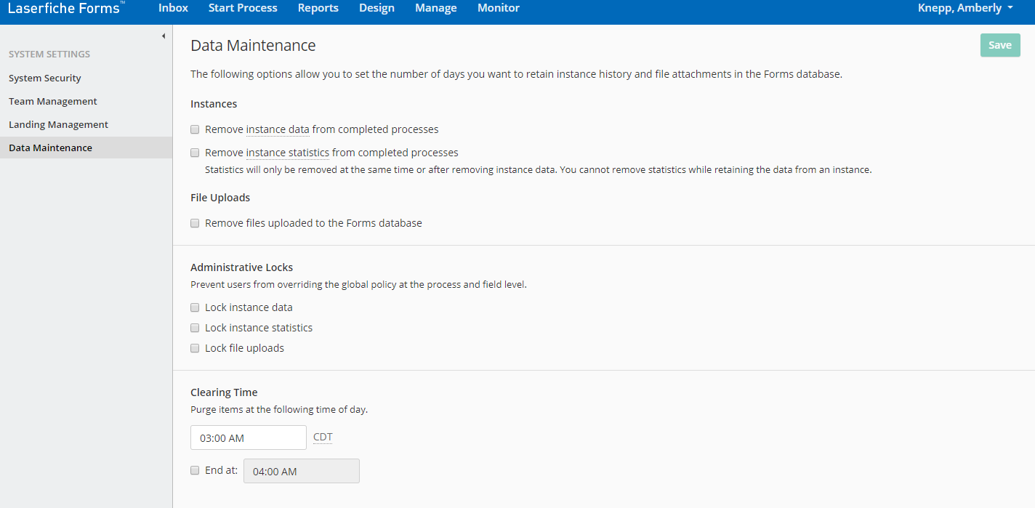This screenshot has width=1035, height=508.
Task: Click the CDT time zone link
Action: [x=322, y=437]
